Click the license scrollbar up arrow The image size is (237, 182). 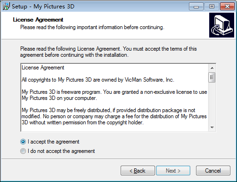212,68
